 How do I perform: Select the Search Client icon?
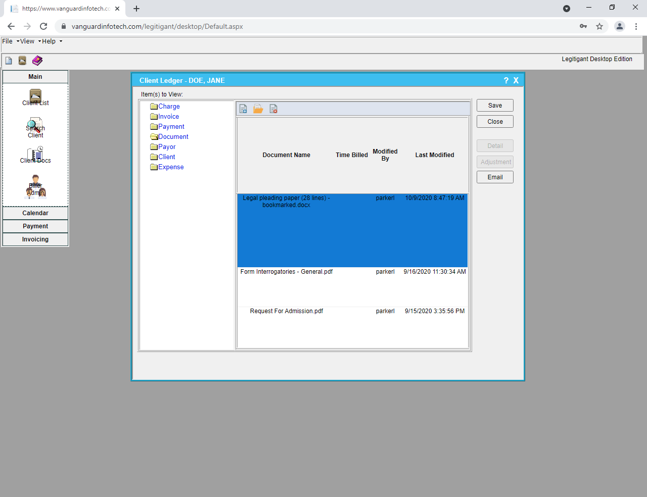click(35, 126)
